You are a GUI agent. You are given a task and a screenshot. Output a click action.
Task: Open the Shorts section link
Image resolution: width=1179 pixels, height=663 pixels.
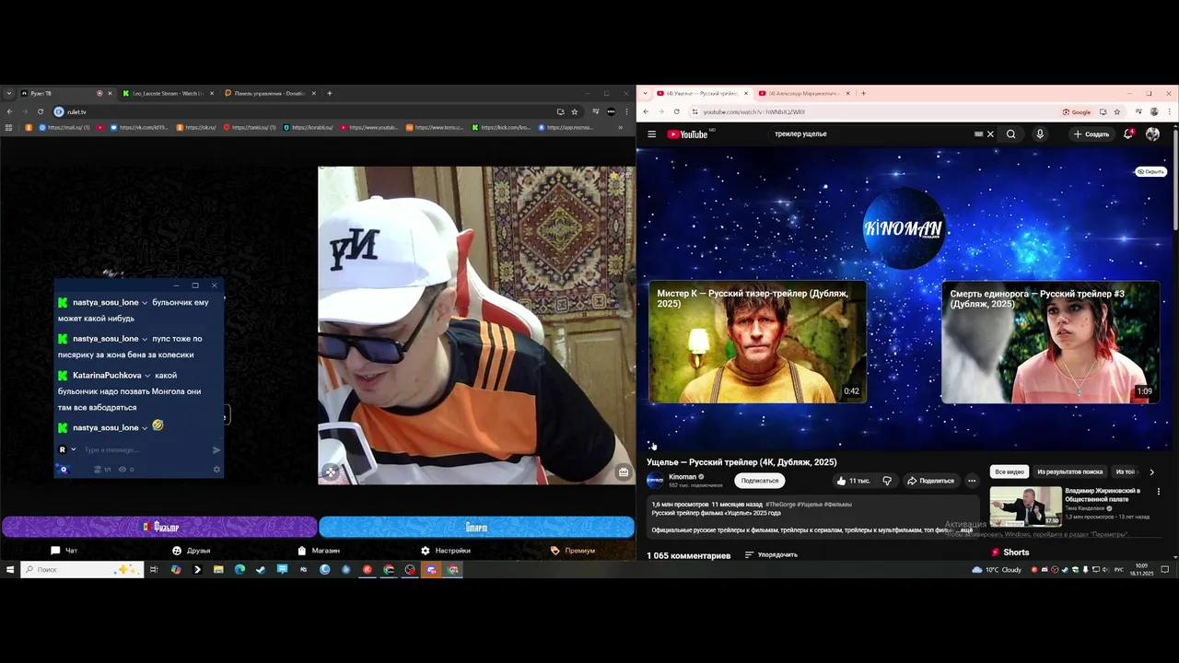1010,552
